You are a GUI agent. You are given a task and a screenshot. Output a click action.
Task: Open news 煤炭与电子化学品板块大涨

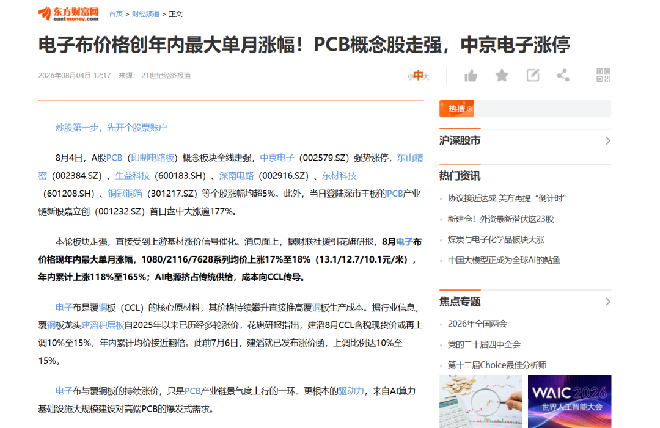pyautogui.click(x=496, y=240)
